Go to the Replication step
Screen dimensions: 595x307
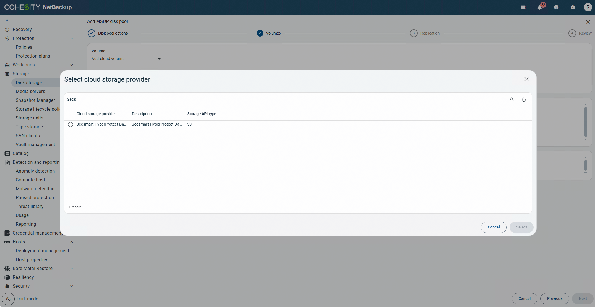tap(425, 33)
